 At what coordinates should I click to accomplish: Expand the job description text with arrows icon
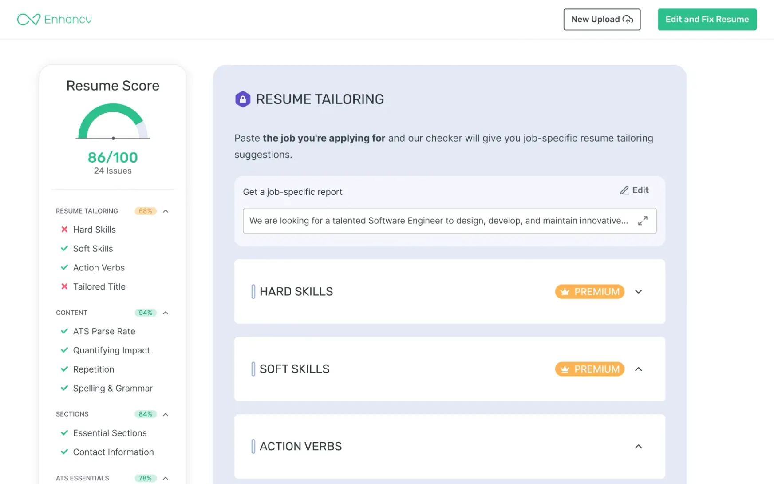click(x=642, y=221)
